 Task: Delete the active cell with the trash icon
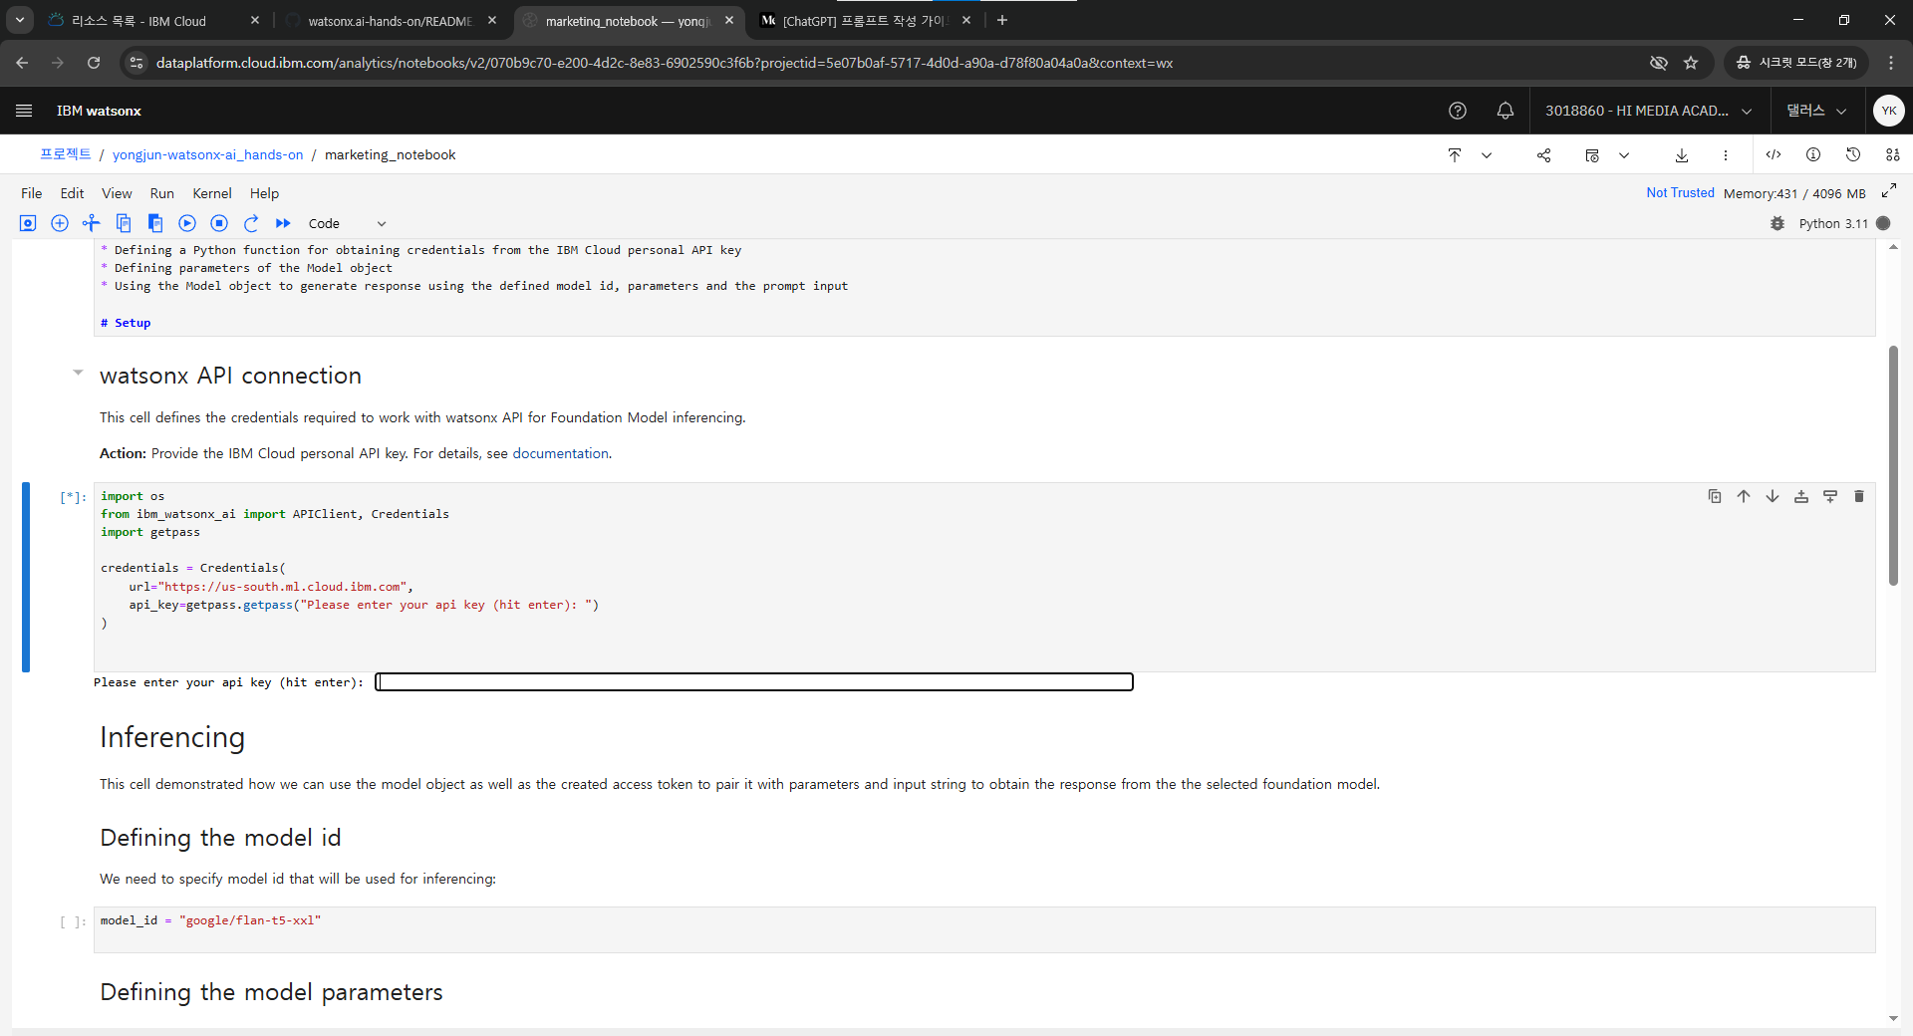click(1859, 496)
